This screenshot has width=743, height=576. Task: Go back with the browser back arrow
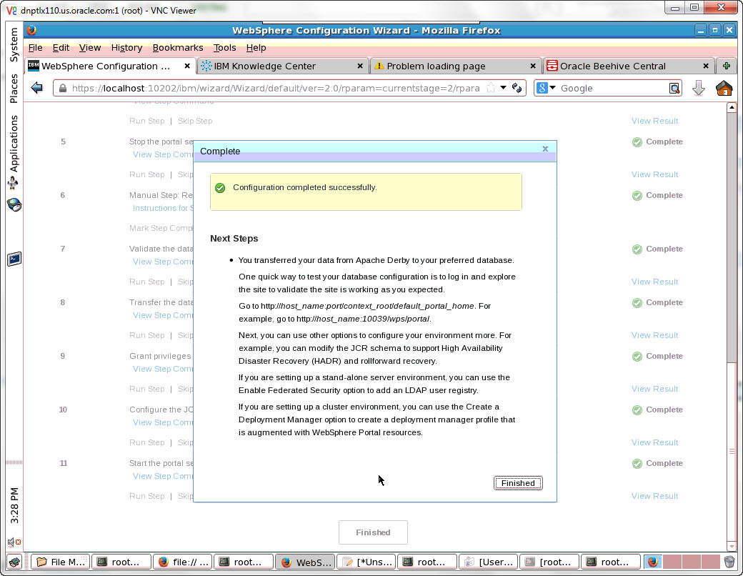(x=37, y=88)
